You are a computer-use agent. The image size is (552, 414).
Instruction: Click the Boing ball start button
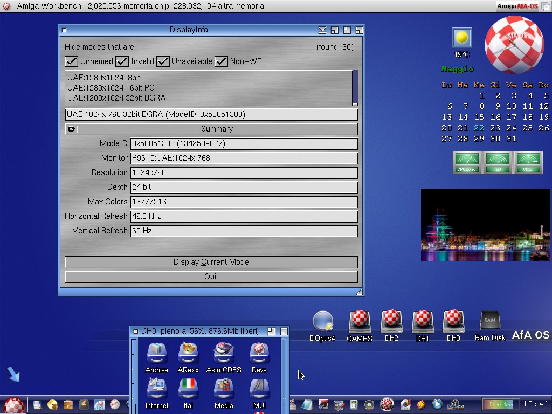tap(13, 404)
